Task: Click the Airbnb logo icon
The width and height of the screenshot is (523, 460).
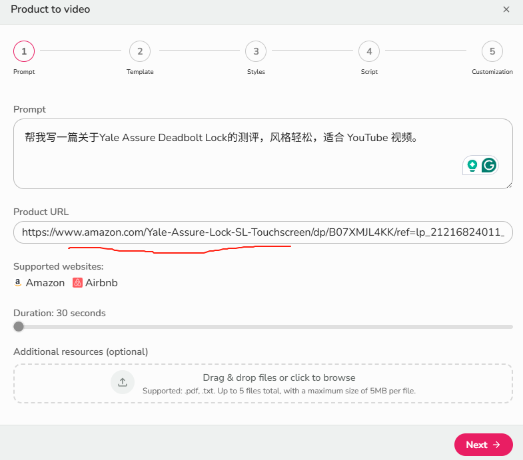Action: [x=77, y=283]
